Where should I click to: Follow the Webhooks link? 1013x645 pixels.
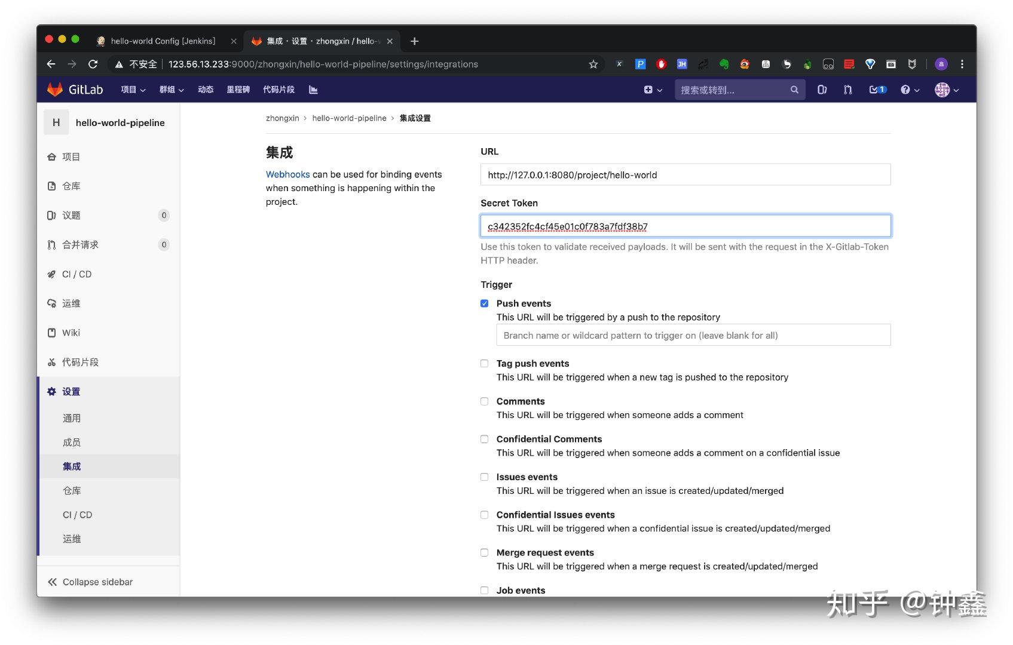pyautogui.click(x=287, y=174)
